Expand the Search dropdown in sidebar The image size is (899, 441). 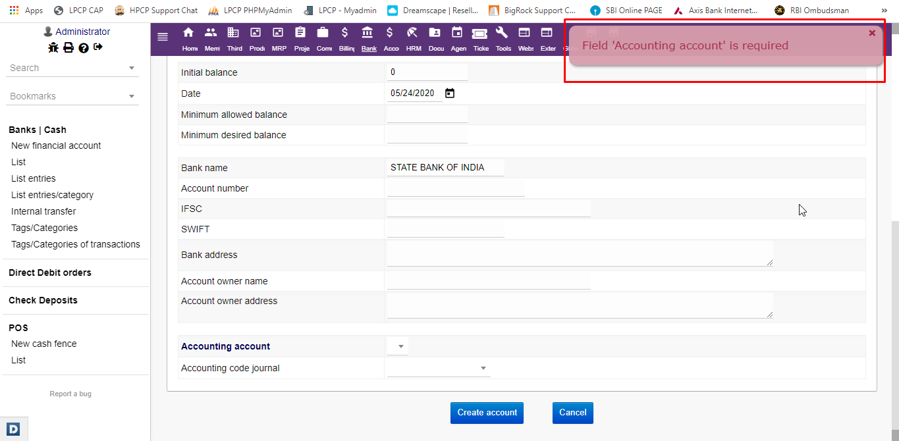[132, 68]
